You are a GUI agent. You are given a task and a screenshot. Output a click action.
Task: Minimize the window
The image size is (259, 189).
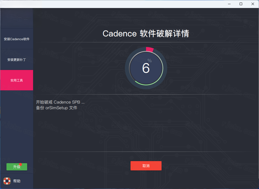point(229,4)
